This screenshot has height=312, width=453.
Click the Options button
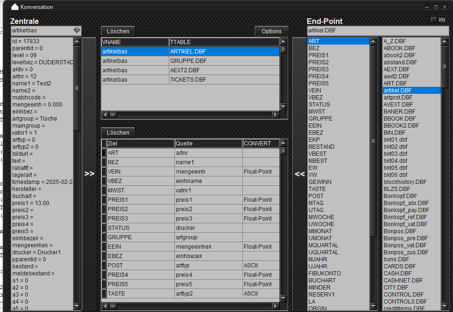[x=272, y=31]
